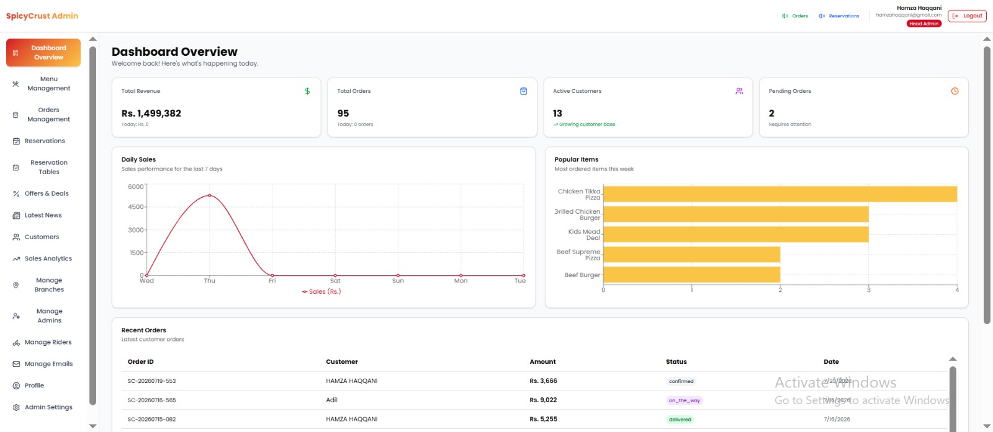
Task: Click the Reservations calendar icon in sidebar
Action: coord(16,141)
